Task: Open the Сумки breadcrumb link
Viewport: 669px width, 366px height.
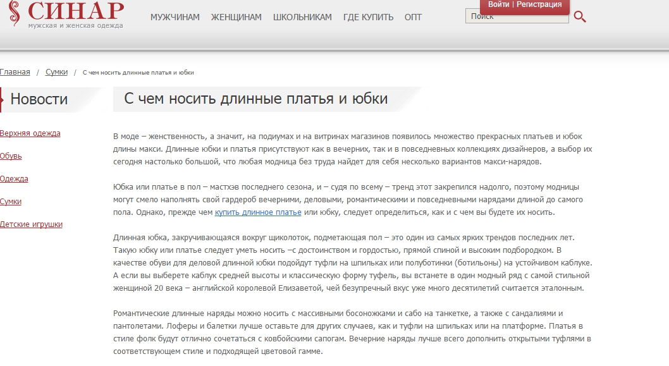Action: point(56,72)
